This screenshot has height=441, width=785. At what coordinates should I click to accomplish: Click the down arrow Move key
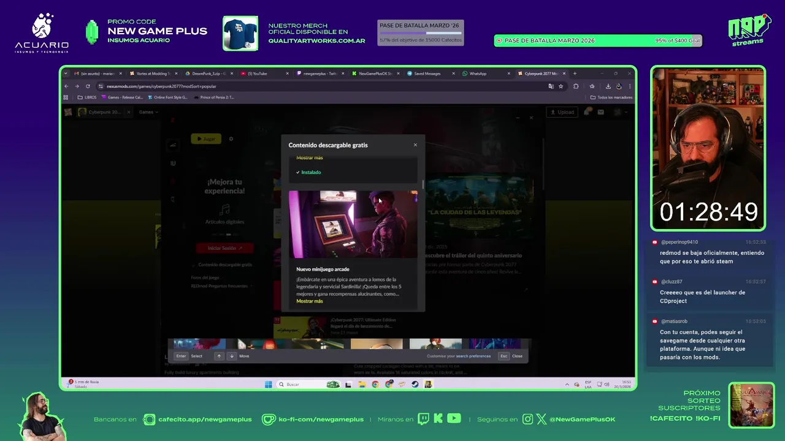click(x=231, y=356)
